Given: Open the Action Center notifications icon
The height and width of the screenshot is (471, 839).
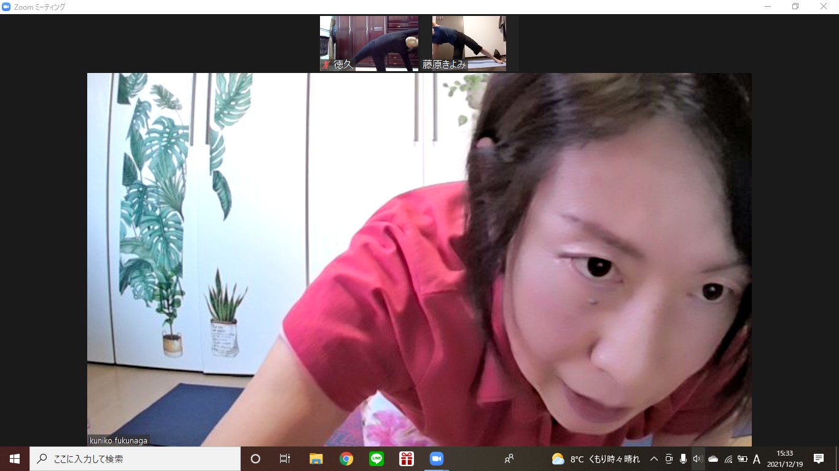Looking at the screenshot, I should click(x=819, y=459).
